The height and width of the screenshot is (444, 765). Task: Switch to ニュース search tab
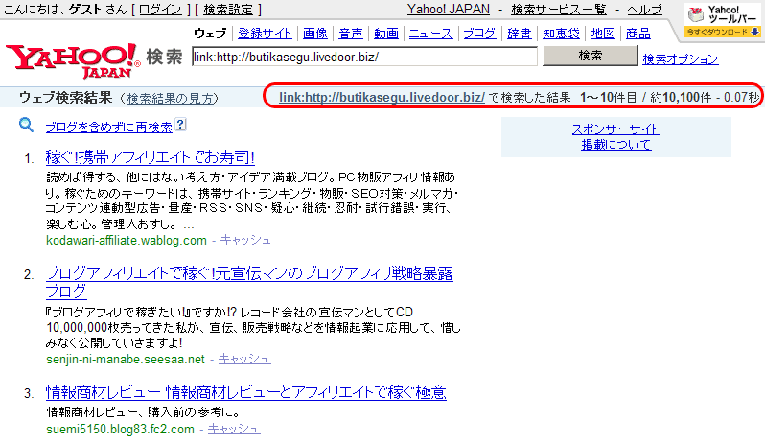pyautogui.click(x=430, y=34)
